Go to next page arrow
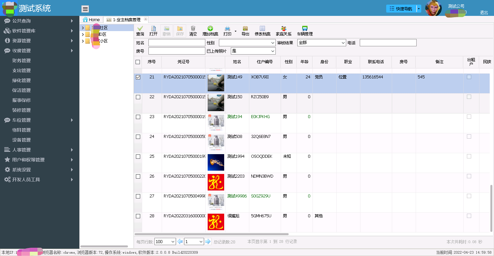The image size is (494, 256). point(208,241)
